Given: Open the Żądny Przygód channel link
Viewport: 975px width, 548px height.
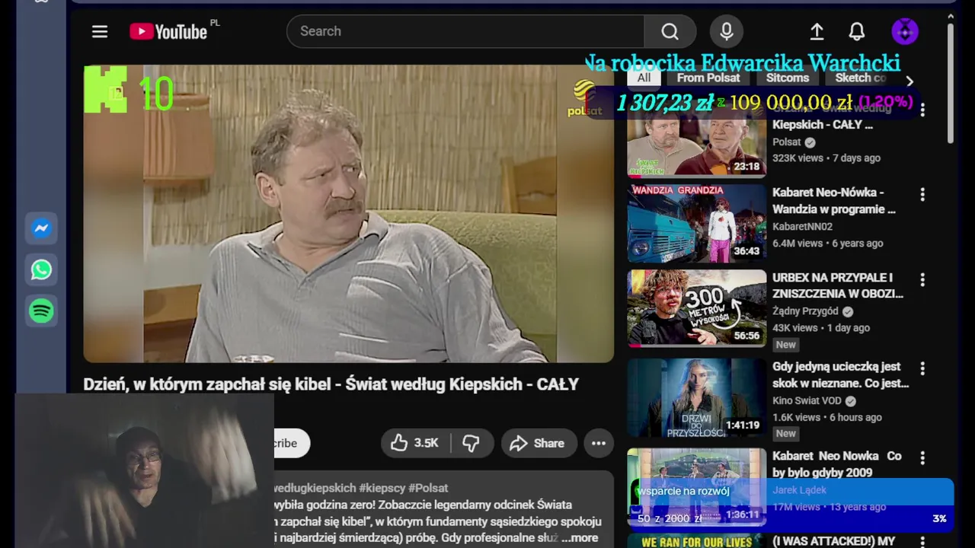Looking at the screenshot, I should click(805, 311).
